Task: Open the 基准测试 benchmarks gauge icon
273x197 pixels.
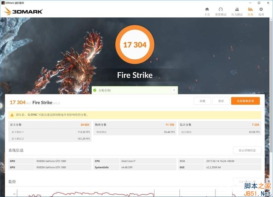Action: [221, 9]
